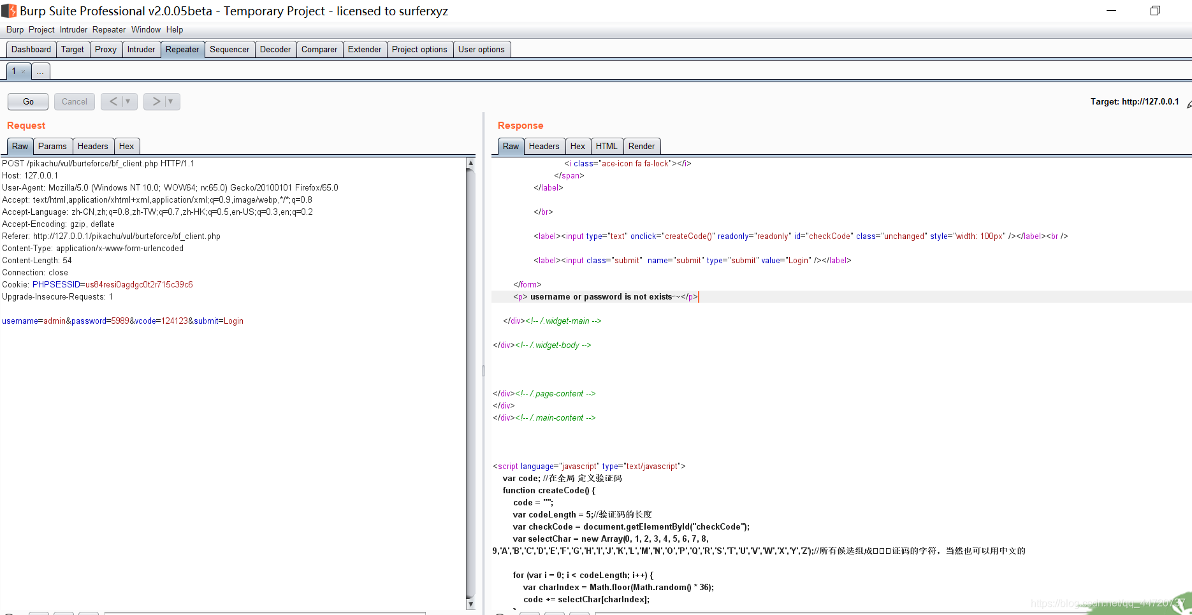Select the Repeater tool tab
Viewport: 1192px width, 615px height.
[x=182, y=49]
